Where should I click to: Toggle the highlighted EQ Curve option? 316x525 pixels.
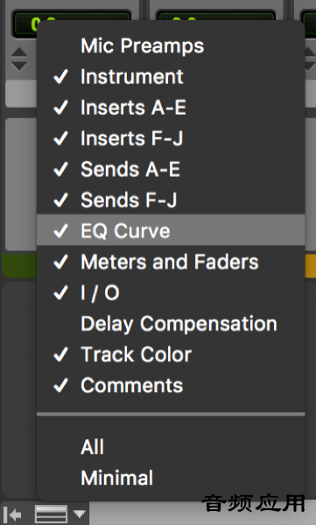[171, 230]
